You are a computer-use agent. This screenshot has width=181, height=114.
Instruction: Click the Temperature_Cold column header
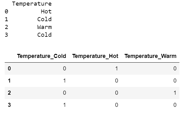tap(41, 56)
